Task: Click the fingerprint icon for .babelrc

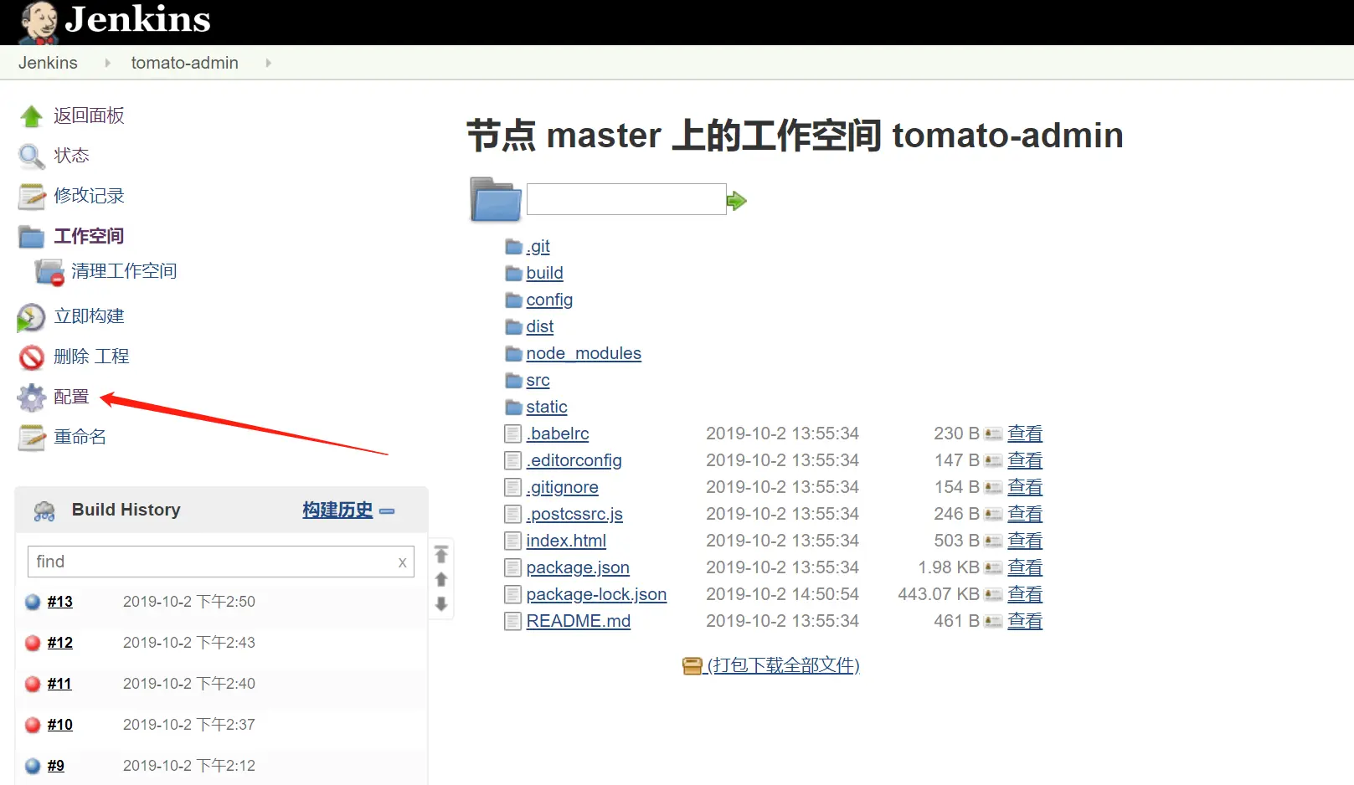Action: click(x=993, y=434)
